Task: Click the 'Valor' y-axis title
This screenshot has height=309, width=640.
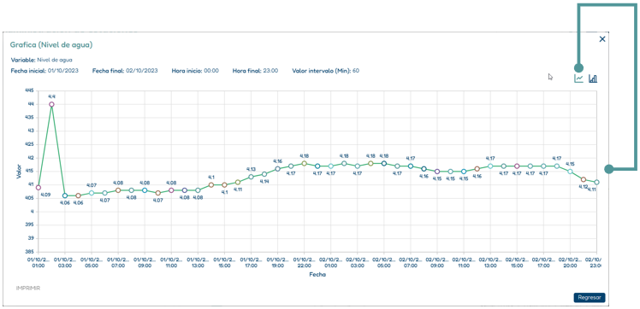Action: coord(18,172)
